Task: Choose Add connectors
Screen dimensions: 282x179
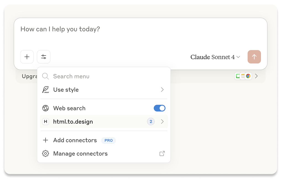Action: tap(104, 140)
